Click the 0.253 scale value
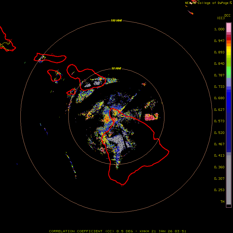 tap(219, 190)
